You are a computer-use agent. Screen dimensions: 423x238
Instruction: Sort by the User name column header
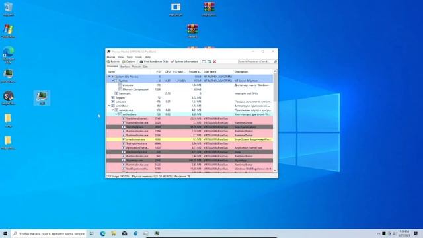click(217, 72)
